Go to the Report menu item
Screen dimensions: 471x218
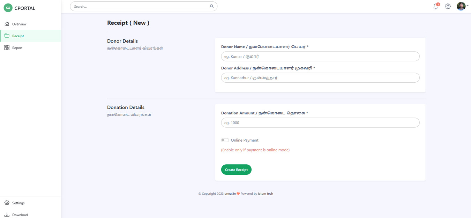[x=17, y=48]
